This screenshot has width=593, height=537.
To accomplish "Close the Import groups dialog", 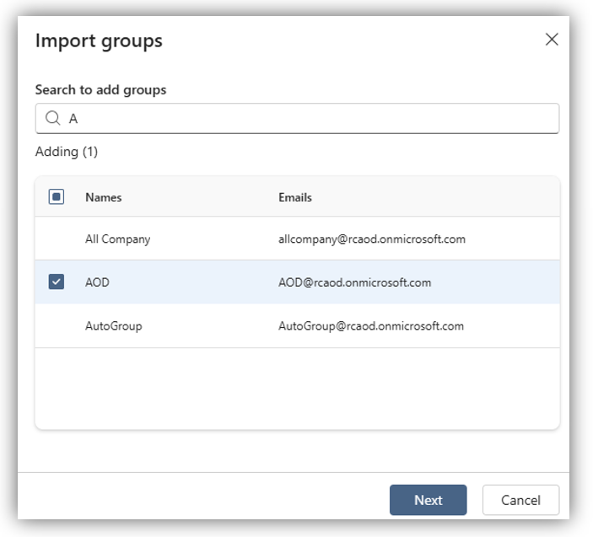I will pos(552,40).
